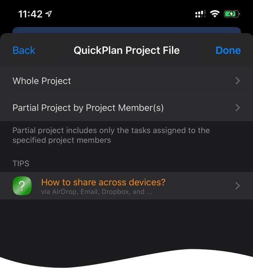Tap the charging battery icon
This screenshot has height=268, width=253.
point(231,14)
